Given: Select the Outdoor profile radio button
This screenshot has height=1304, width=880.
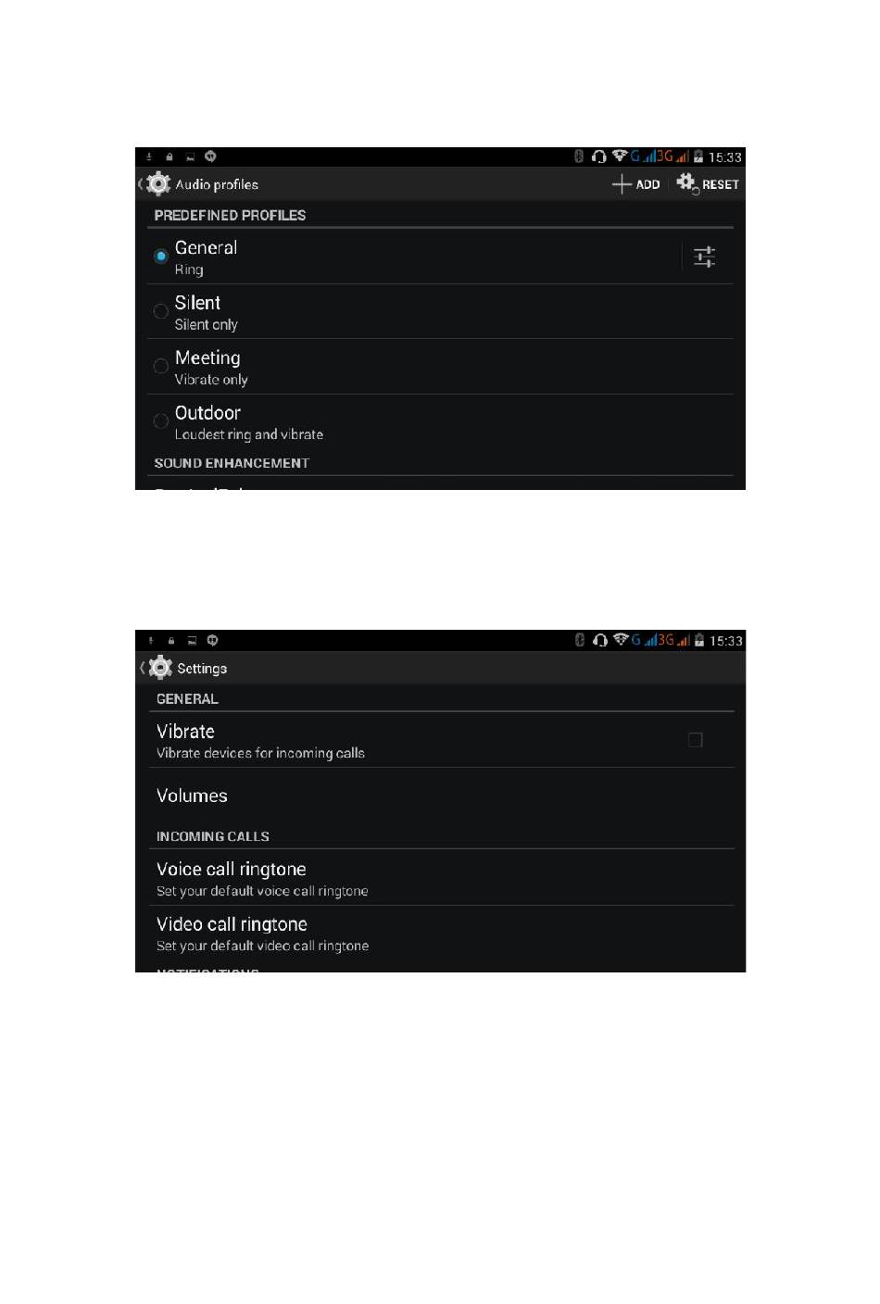Looking at the screenshot, I should pos(160,421).
